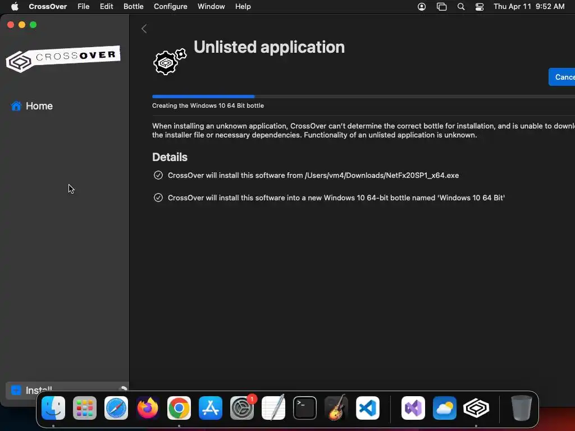Screen dimensions: 575x431
Task: Click the Unlisted application gear icon
Action: point(170,61)
